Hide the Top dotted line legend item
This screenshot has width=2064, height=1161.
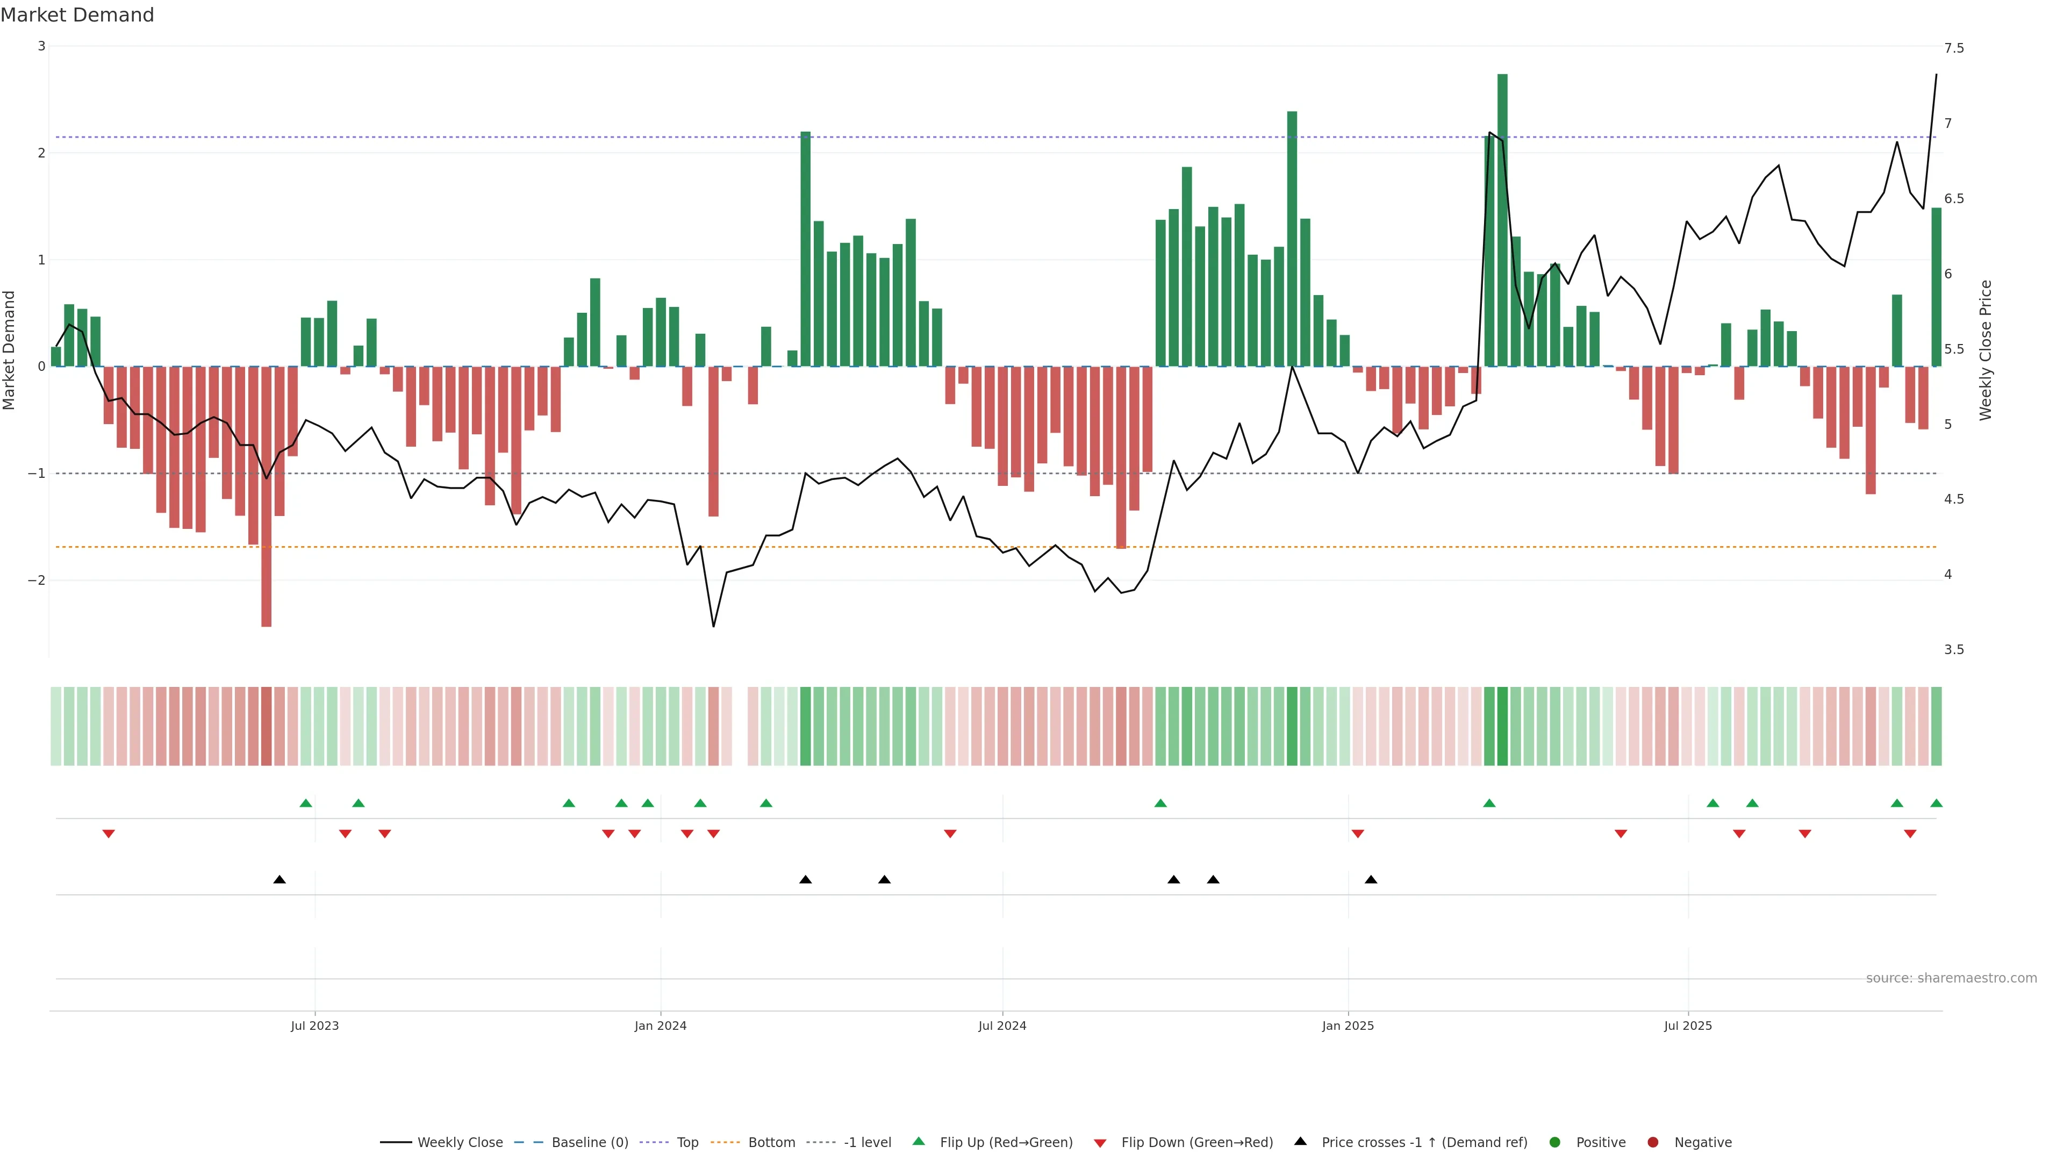click(687, 1143)
